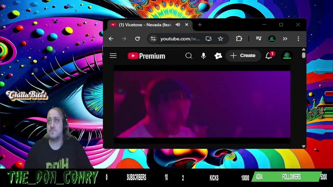Click the KICKS label in overlay
Viewport: 333px width, 187px height.
tap(214, 178)
